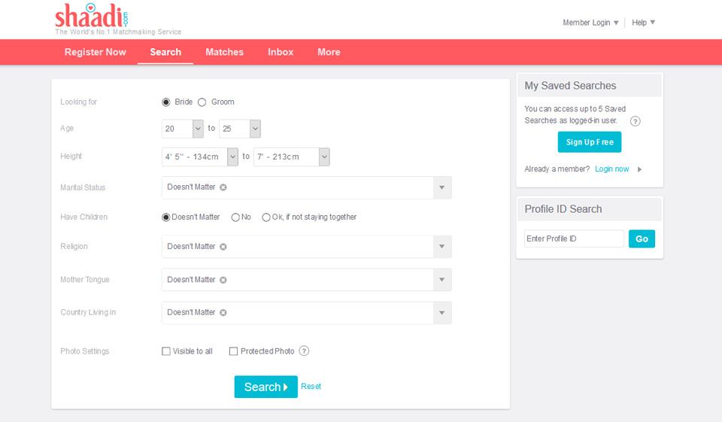This screenshot has height=422, width=722.
Task: Select the Groom radio button
Action: pyautogui.click(x=202, y=102)
